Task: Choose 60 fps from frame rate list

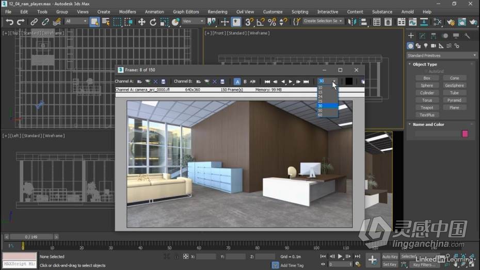Action: tap(327, 115)
